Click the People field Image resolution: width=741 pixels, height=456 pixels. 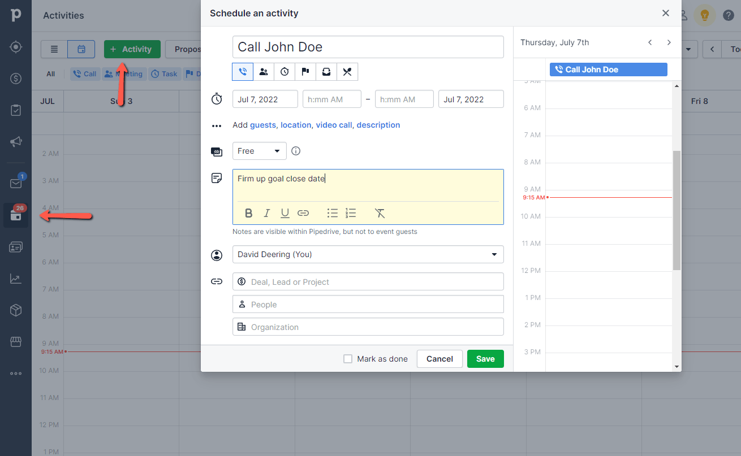(x=368, y=304)
